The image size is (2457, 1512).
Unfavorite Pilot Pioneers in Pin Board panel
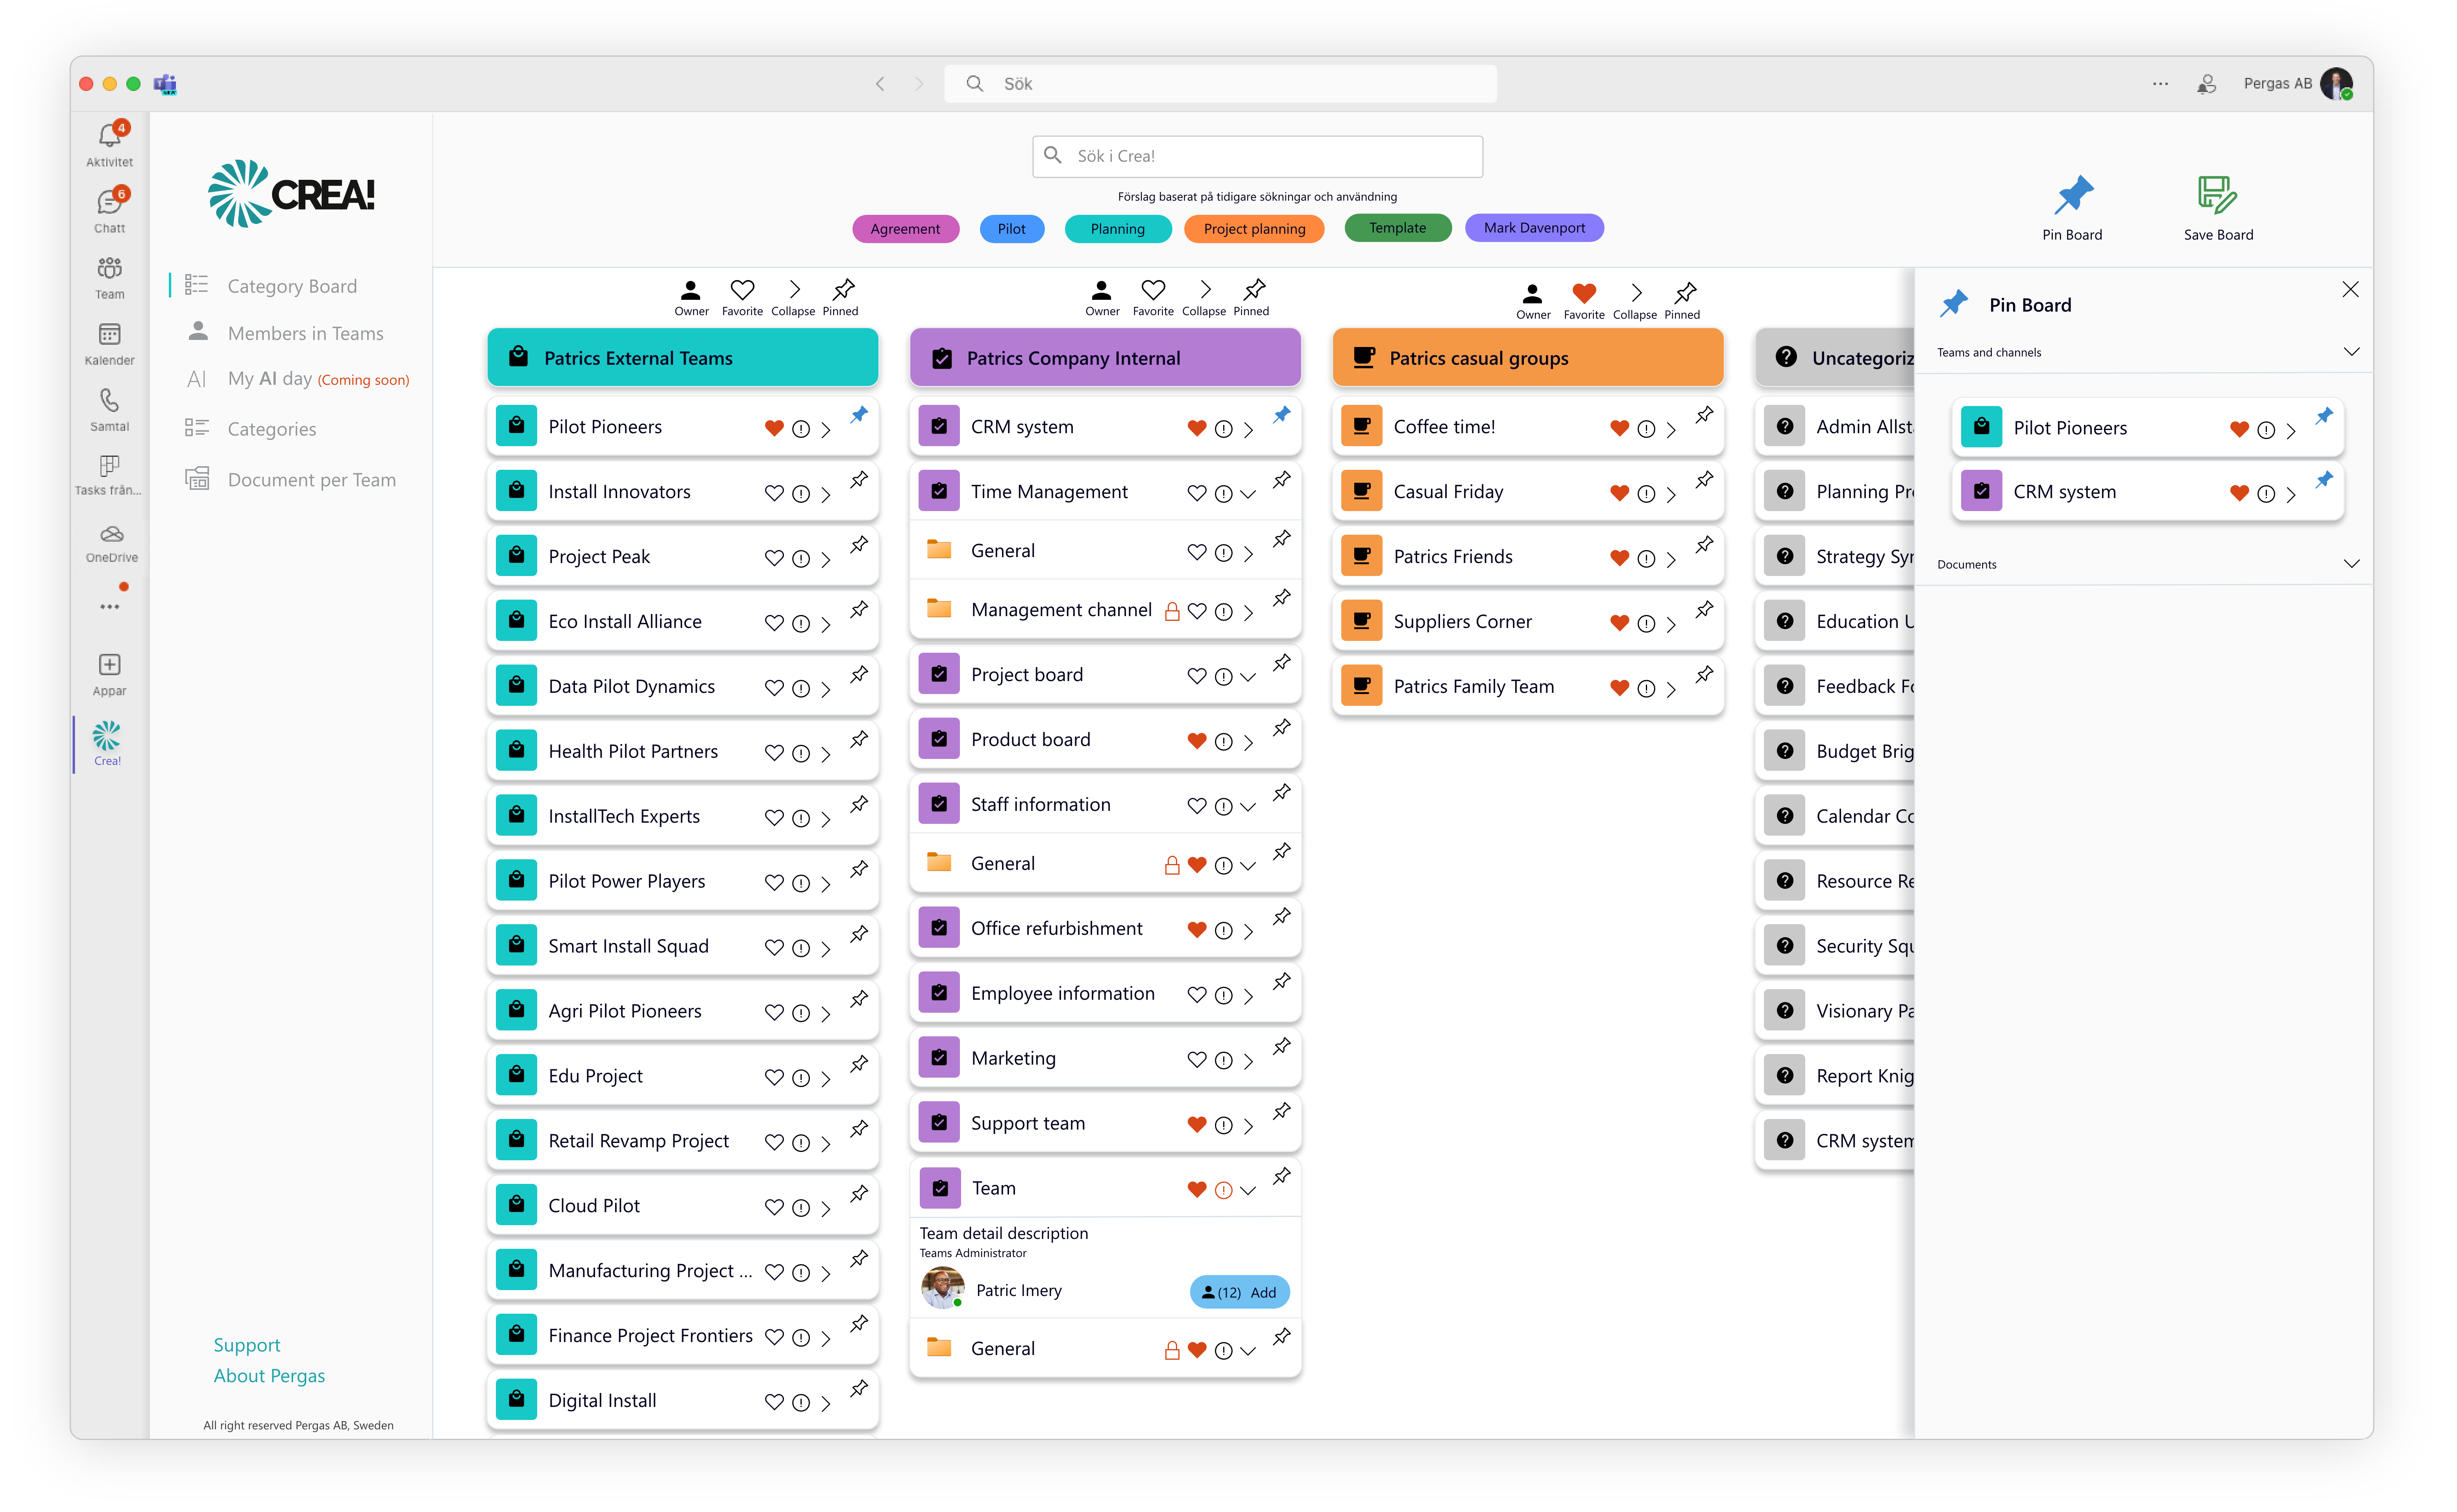(x=2239, y=430)
